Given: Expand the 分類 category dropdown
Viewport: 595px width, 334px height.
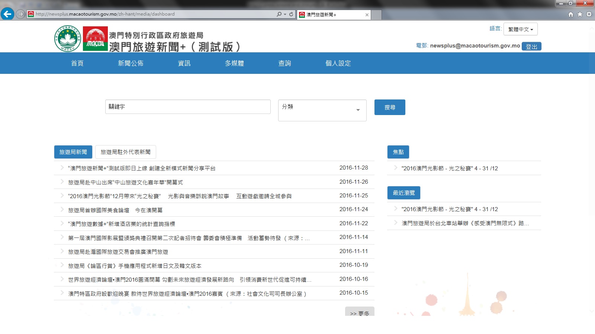Looking at the screenshot, I should tap(322, 110).
